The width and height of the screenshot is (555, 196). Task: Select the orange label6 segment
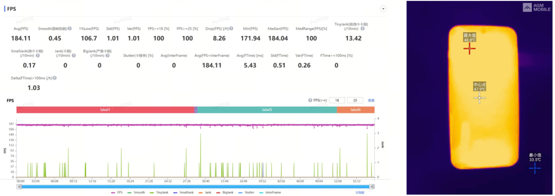pyautogui.click(x=356, y=110)
